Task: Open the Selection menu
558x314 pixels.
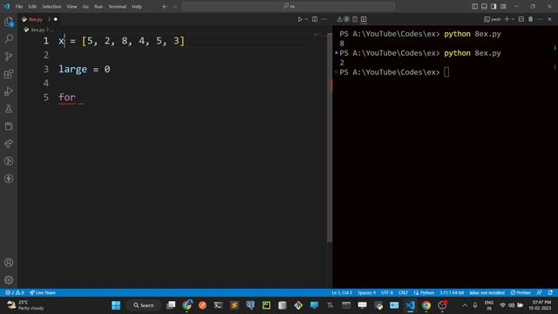Action: 51,6
